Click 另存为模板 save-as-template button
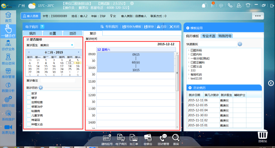The height and width of the screenshot is (148, 275). pos(132,26)
